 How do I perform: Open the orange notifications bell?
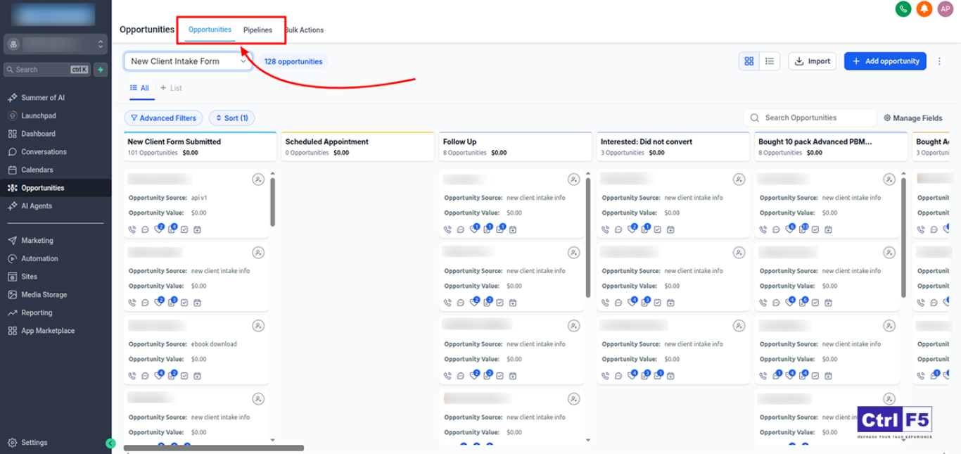(x=924, y=9)
